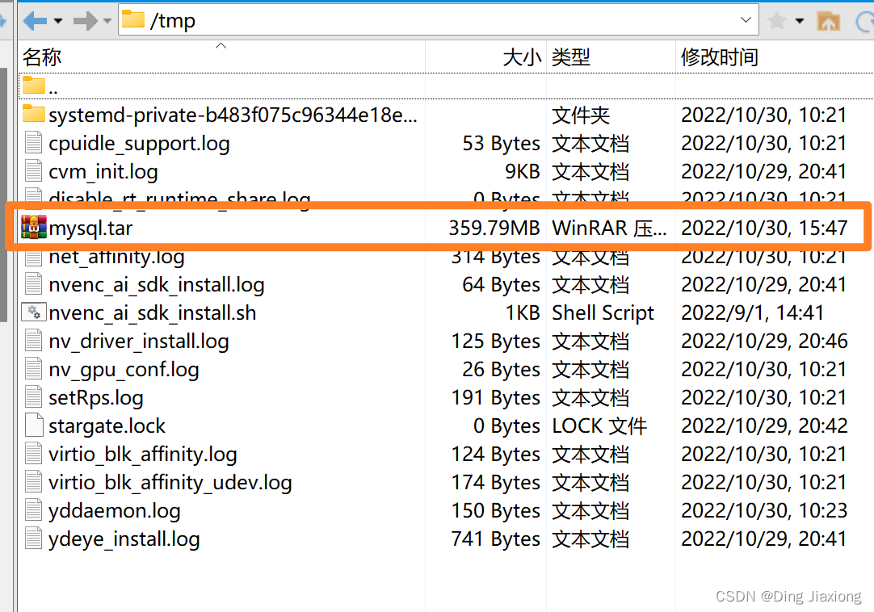The height and width of the screenshot is (612, 874).
Task: Select the nv_gpu_conf.log file name
Action: click(124, 370)
